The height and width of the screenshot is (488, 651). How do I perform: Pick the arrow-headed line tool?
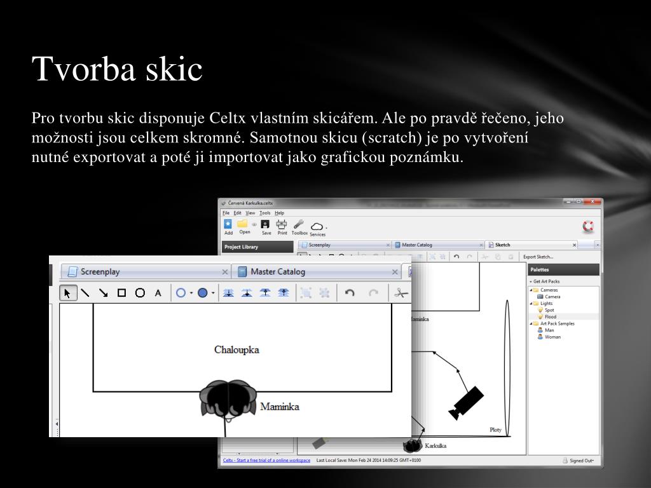(x=104, y=293)
